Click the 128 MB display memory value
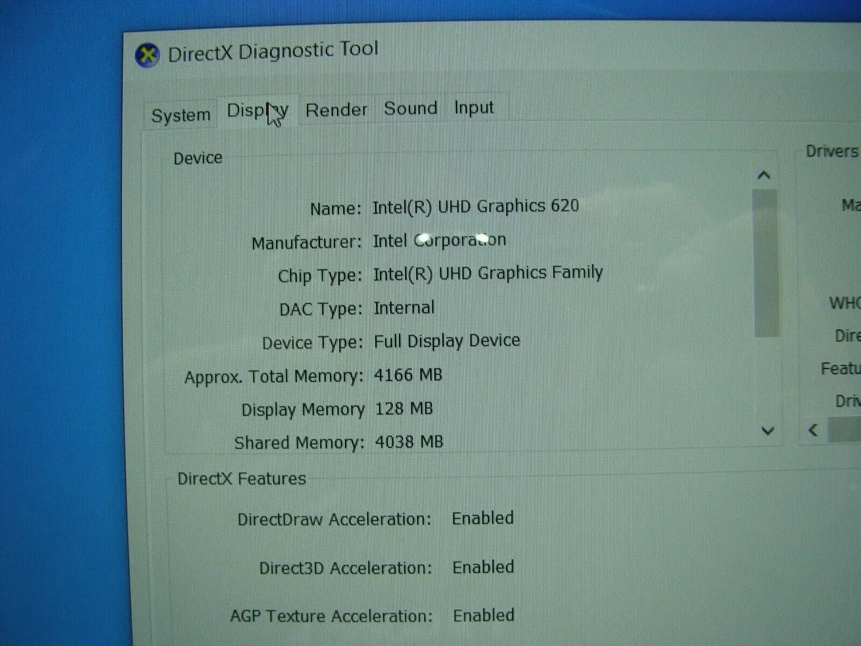Screen dimensions: 861x646 pyautogui.click(x=404, y=409)
